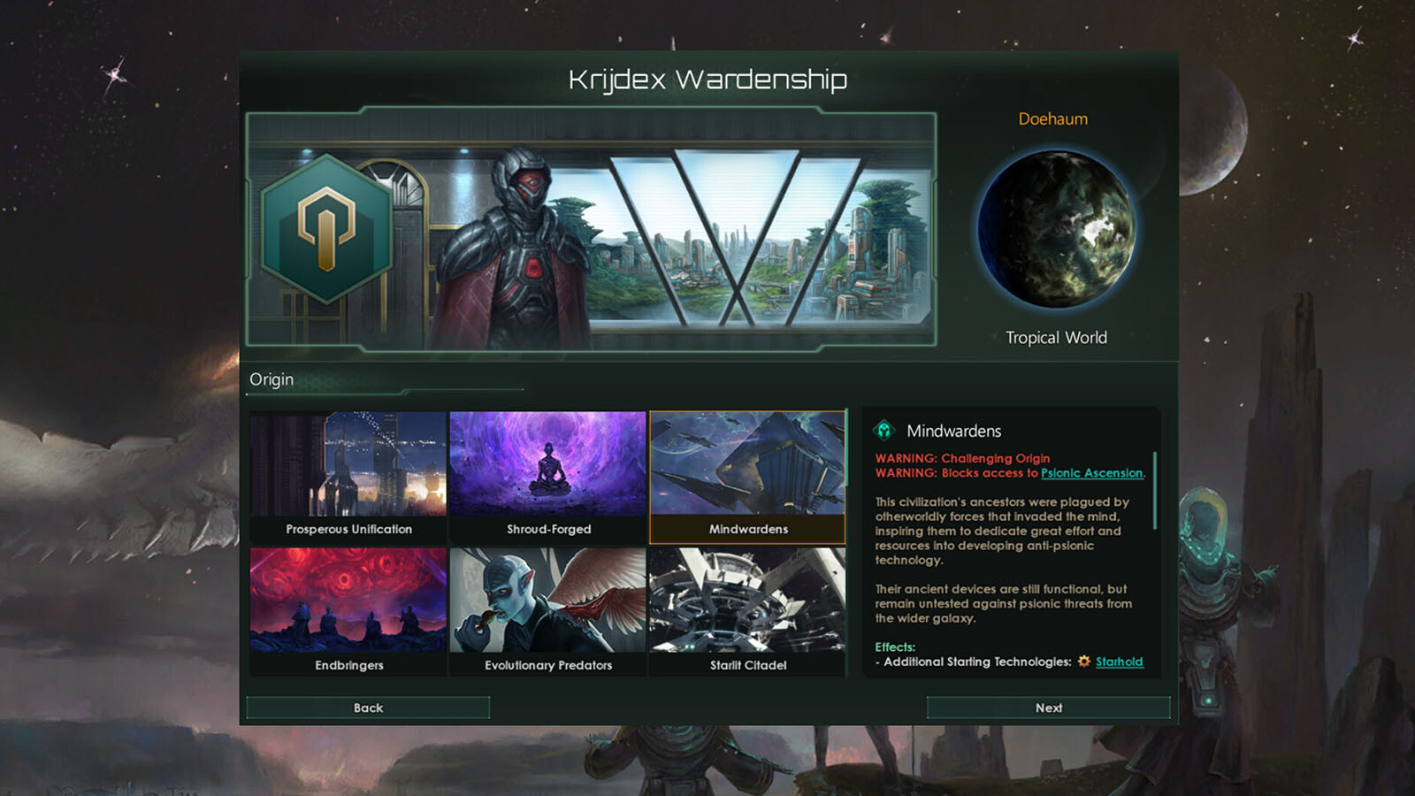Choose the Evolutionary Predators origin
This screenshot has height=796, width=1415.
(x=548, y=612)
